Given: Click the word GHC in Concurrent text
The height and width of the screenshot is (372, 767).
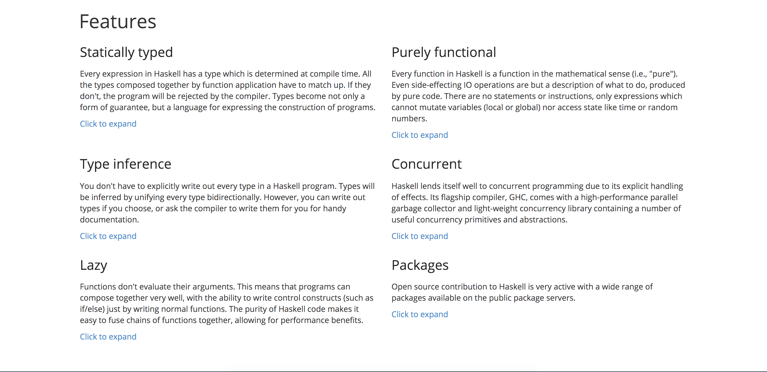Looking at the screenshot, I should click(518, 197).
